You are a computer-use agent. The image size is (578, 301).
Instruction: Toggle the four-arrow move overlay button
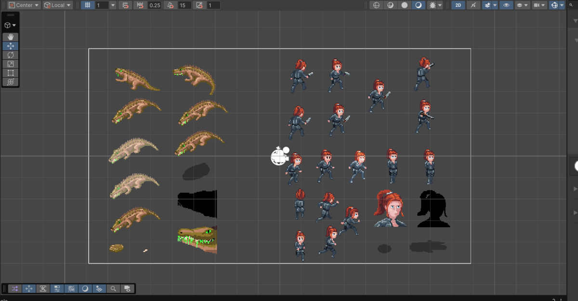coord(29,288)
